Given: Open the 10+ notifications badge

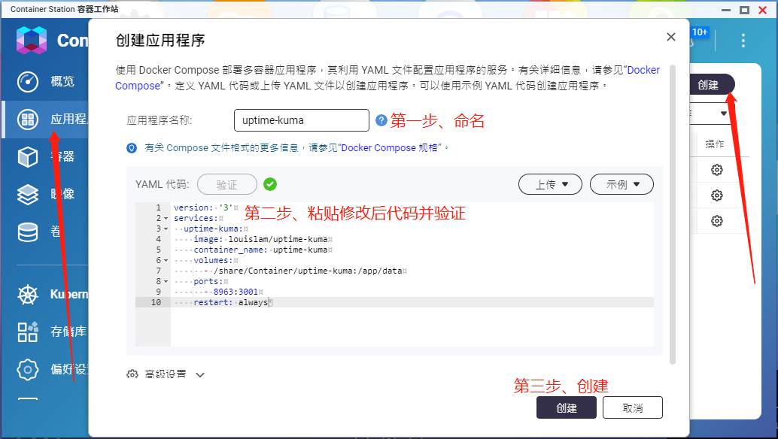Looking at the screenshot, I should [700, 32].
